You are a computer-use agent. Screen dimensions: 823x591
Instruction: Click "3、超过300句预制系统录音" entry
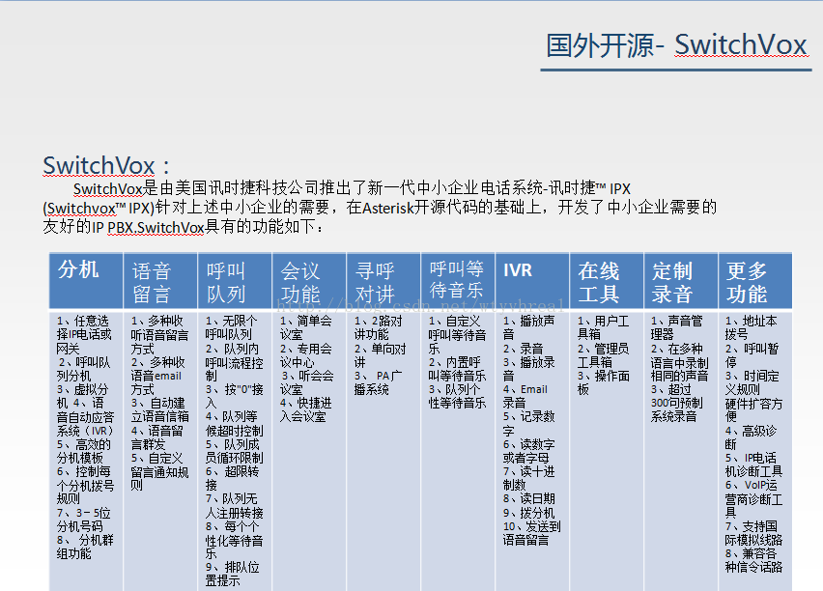(x=676, y=403)
